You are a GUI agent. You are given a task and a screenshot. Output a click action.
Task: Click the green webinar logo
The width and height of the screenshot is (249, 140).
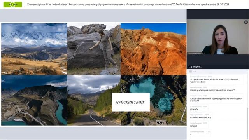click(x=13, y=4)
